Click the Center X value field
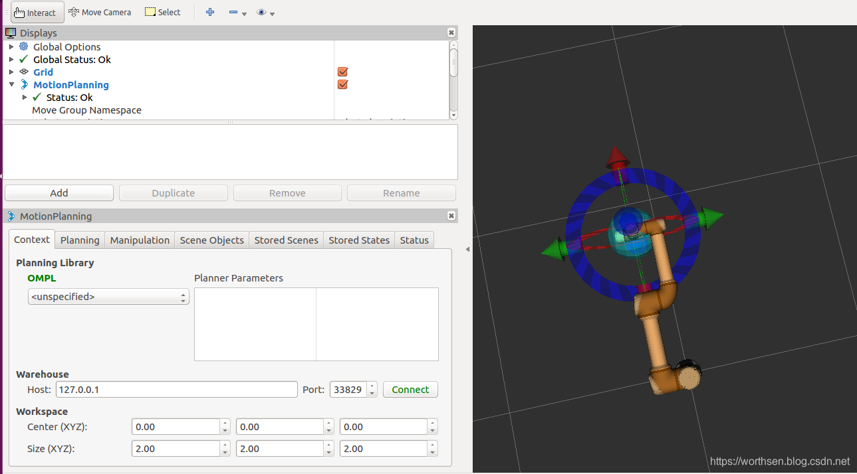 click(176, 427)
